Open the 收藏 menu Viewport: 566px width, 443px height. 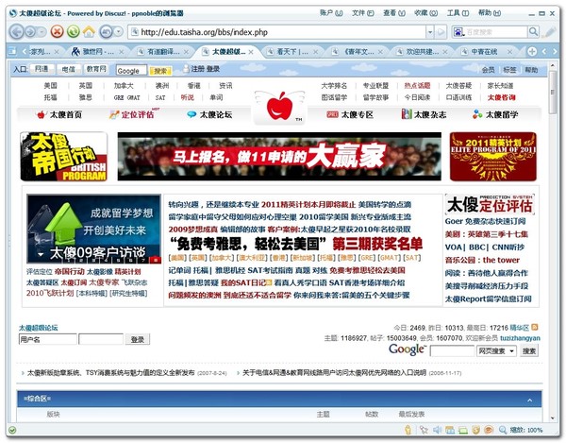(426, 13)
